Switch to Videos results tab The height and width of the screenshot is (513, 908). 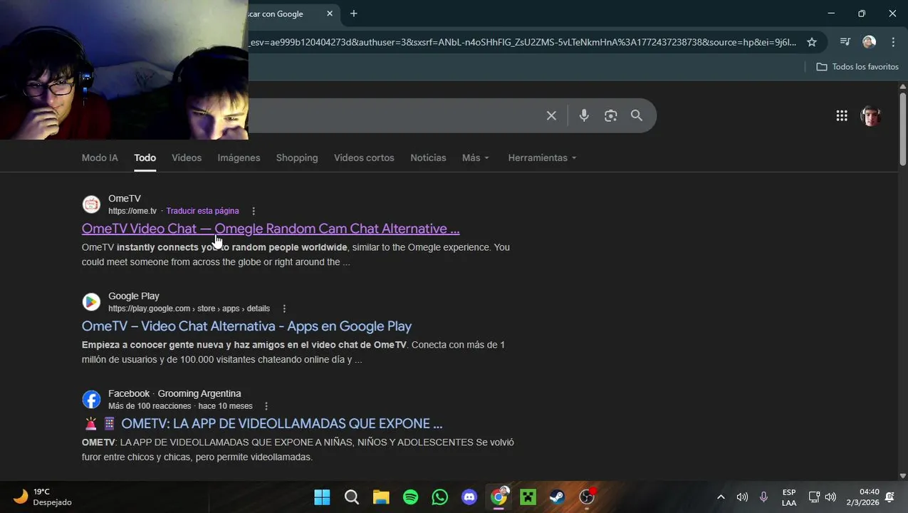[187, 157]
